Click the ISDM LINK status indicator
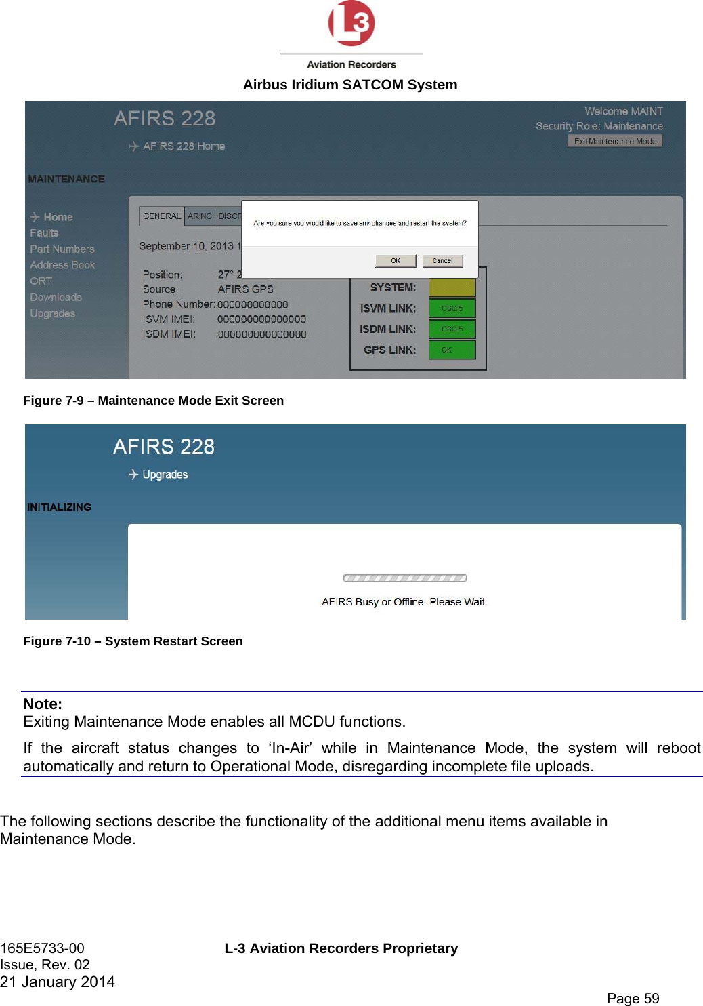 (452, 329)
